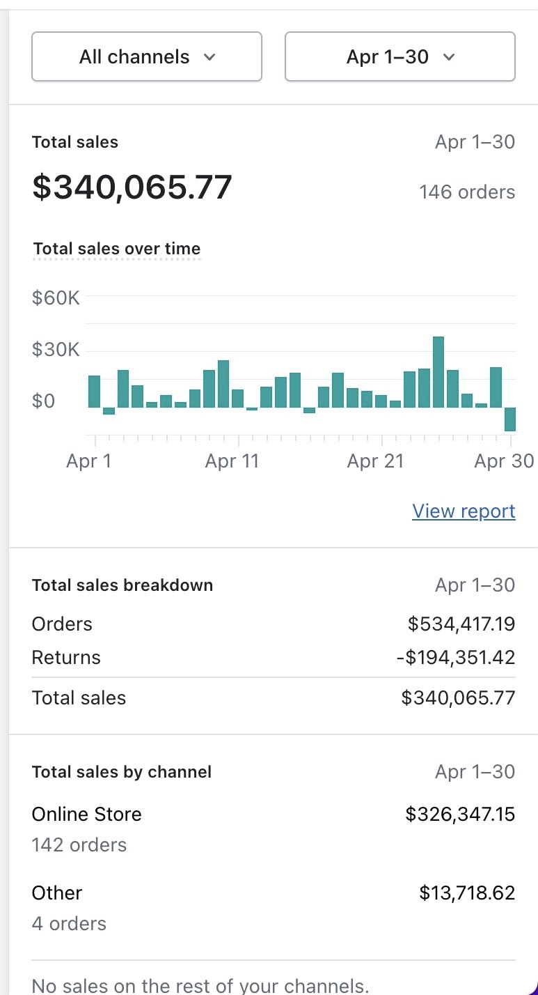
Task: Click the negative bar at Apr 30
Action: point(510,419)
